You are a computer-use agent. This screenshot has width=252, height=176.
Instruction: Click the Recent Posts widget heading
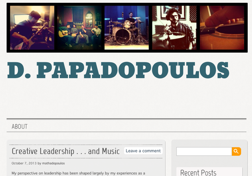(198, 172)
